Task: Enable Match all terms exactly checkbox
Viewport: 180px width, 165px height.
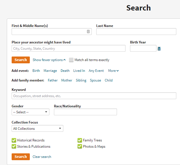Action: point(71,60)
